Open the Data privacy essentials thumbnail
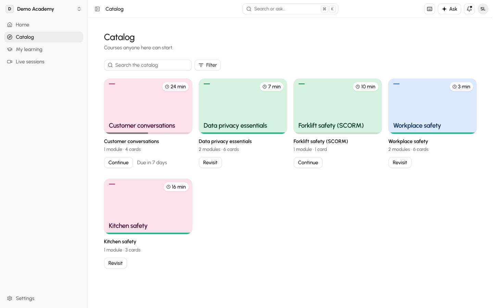This screenshot has width=493, height=308. click(243, 106)
